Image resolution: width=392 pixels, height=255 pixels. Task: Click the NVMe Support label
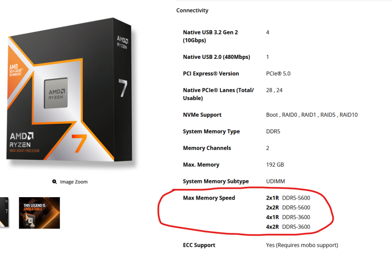(x=202, y=115)
